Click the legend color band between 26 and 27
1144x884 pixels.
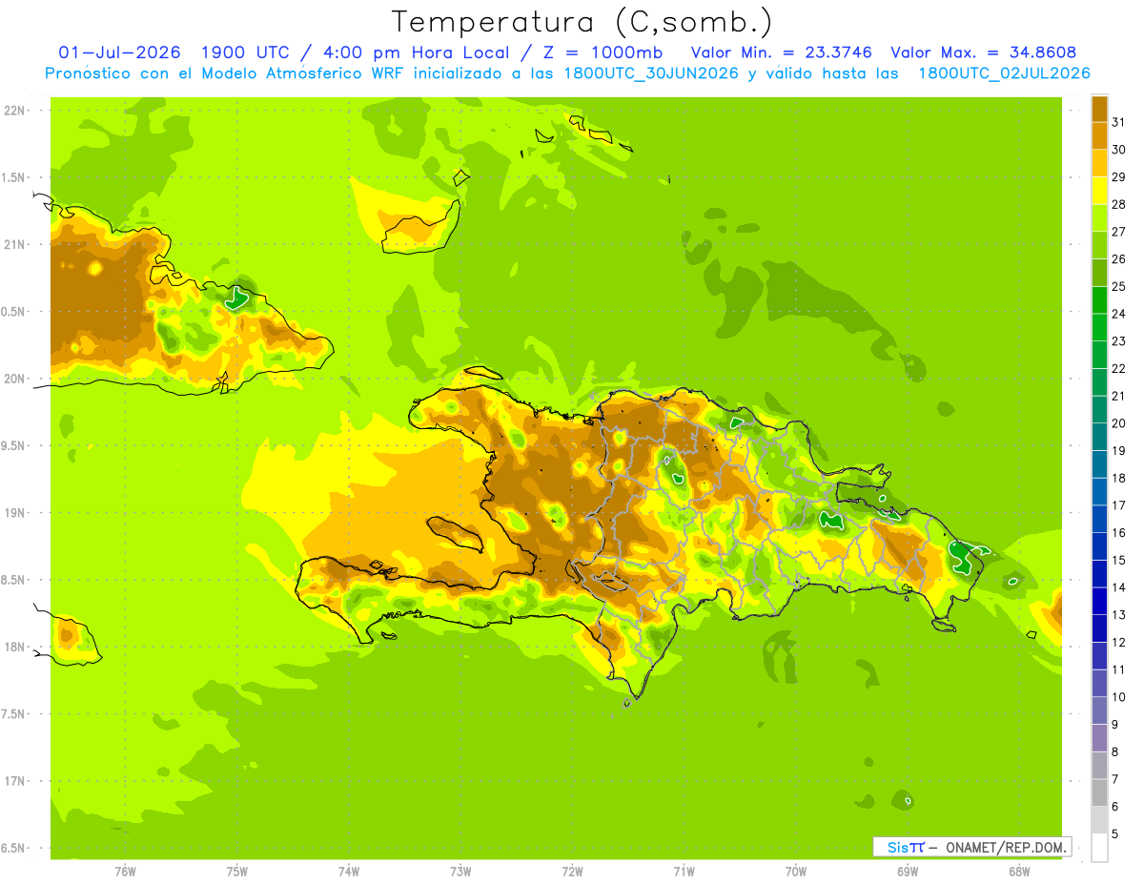coord(1099,245)
